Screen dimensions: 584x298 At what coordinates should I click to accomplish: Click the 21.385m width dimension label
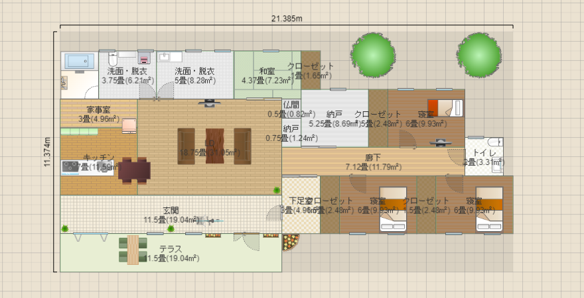[287, 19]
